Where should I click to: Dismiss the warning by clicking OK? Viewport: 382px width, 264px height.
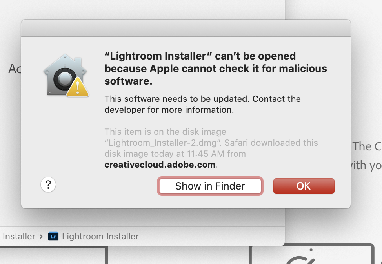[304, 186]
